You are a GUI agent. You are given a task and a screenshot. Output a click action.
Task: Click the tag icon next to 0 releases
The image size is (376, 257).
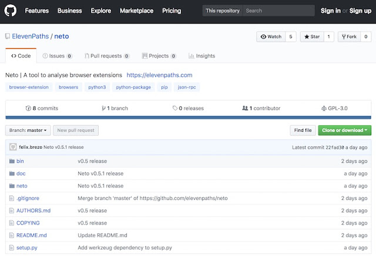click(x=175, y=108)
